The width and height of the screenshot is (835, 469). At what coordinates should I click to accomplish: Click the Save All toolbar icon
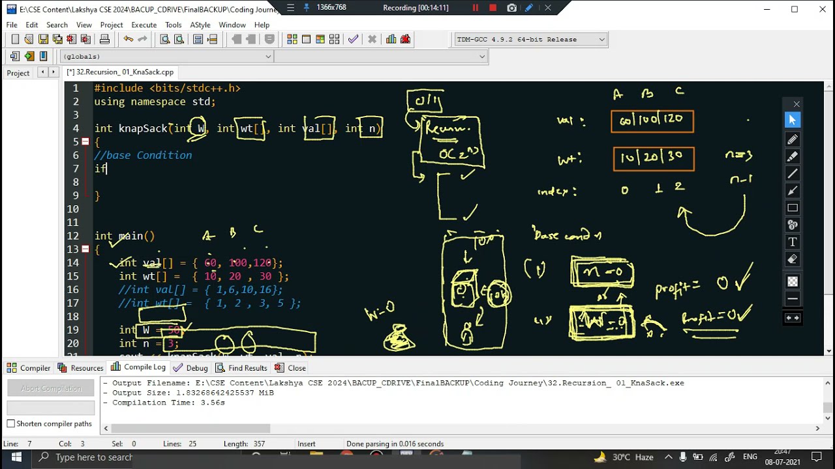point(57,39)
